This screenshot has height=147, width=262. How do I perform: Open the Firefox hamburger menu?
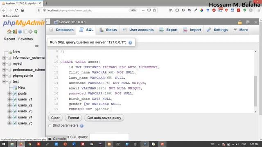click(258, 10)
